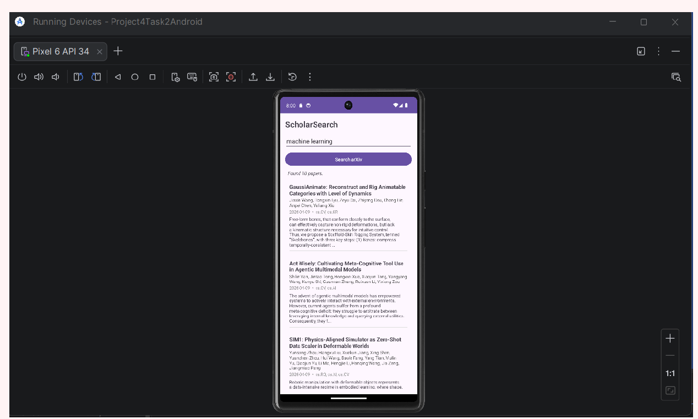Zoom in the device view
This screenshot has width=698, height=419.
tap(670, 339)
